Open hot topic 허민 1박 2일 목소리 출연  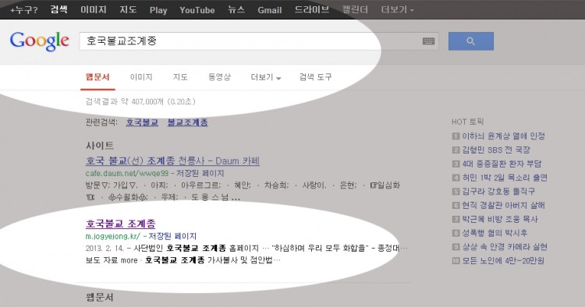tap(505, 178)
